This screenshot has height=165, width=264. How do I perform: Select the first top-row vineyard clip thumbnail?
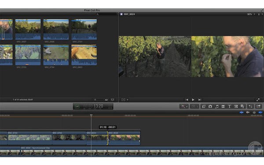click(x=28, y=29)
